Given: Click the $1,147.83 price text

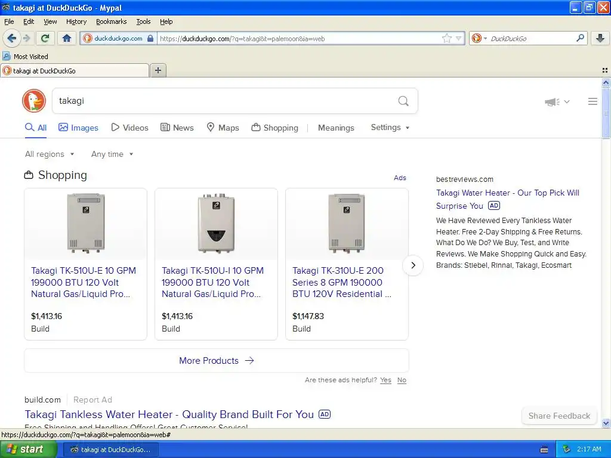Looking at the screenshot, I should coord(308,316).
